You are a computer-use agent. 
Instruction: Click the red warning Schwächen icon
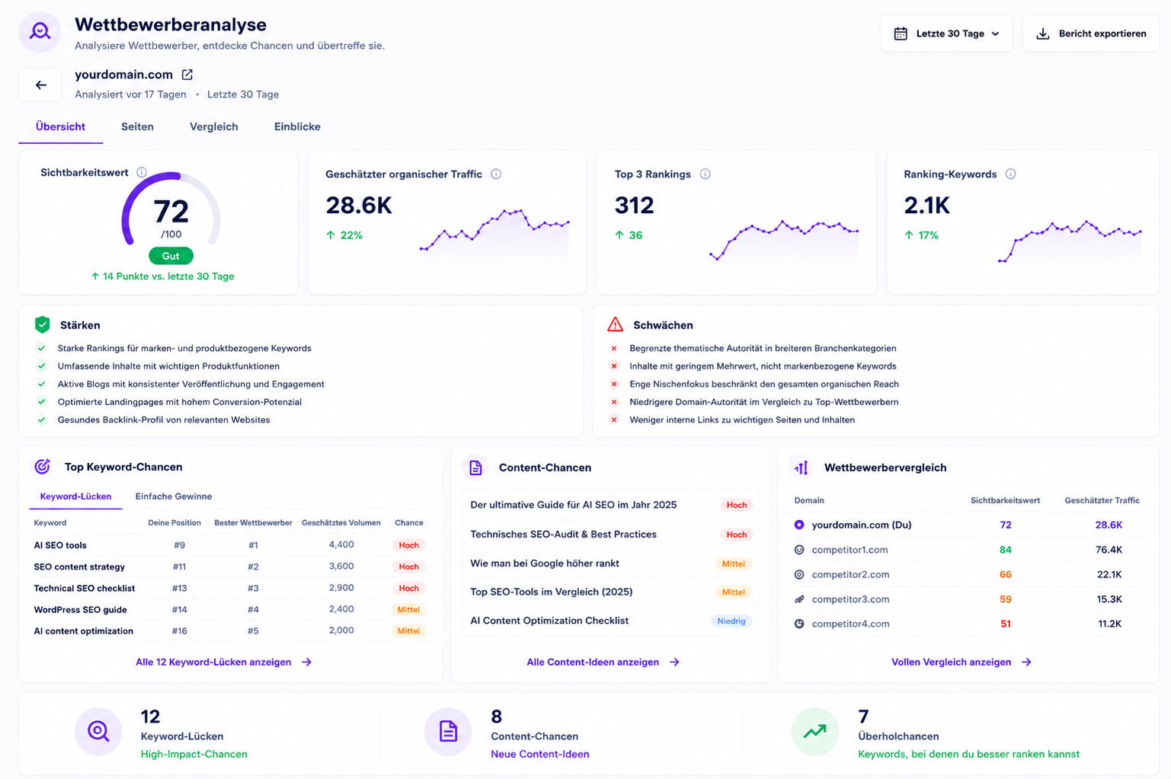click(615, 325)
